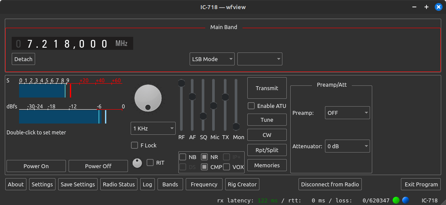The width and height of the screenshot is (446, 205).
Task: Click the 7.218,000 MHz frequency display
Action: 72,43
